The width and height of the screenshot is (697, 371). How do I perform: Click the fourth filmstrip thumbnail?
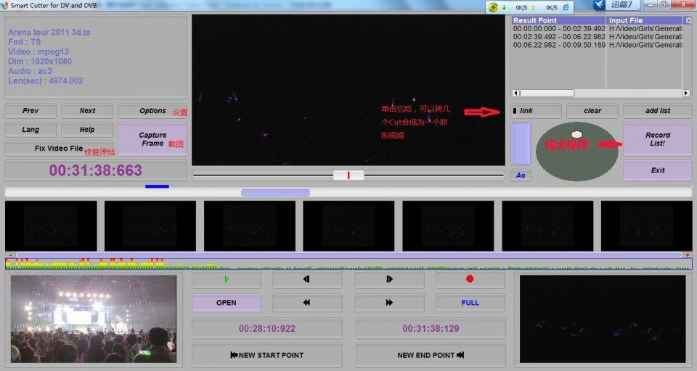(x=348, y=226)
